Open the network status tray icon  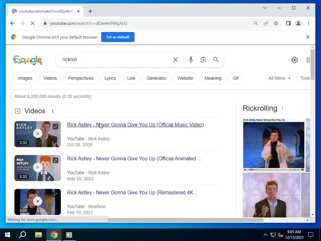pos(273,235)
